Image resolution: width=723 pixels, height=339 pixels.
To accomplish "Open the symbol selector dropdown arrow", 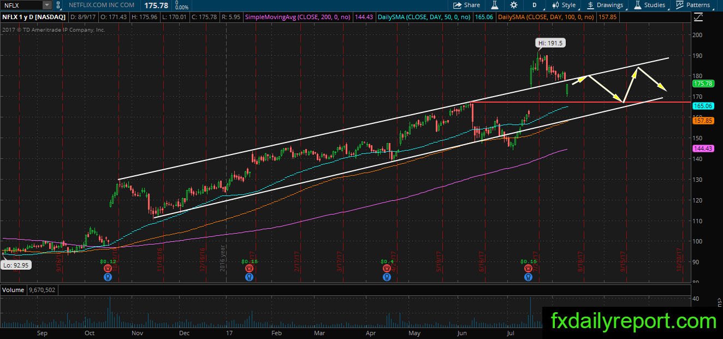I will [x=48, y=5].
